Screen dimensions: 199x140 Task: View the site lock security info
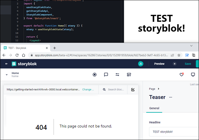point(32,55)
